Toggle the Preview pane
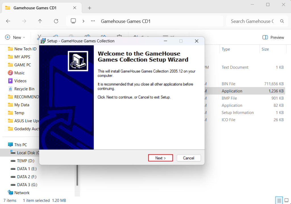Screen dimensions: 291x204 tap(272, 37)
